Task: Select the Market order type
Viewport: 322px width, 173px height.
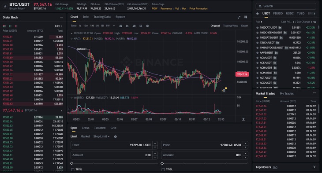Action: (x=85, y=136)
